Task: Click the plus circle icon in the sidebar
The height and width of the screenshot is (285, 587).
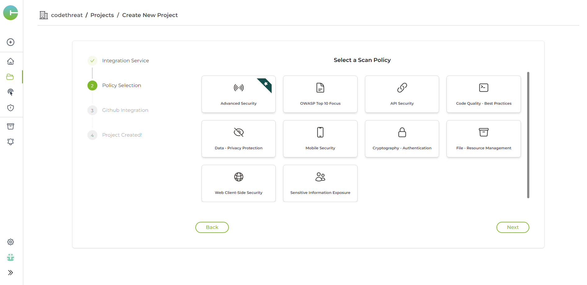Action: [x=11, y=42]
